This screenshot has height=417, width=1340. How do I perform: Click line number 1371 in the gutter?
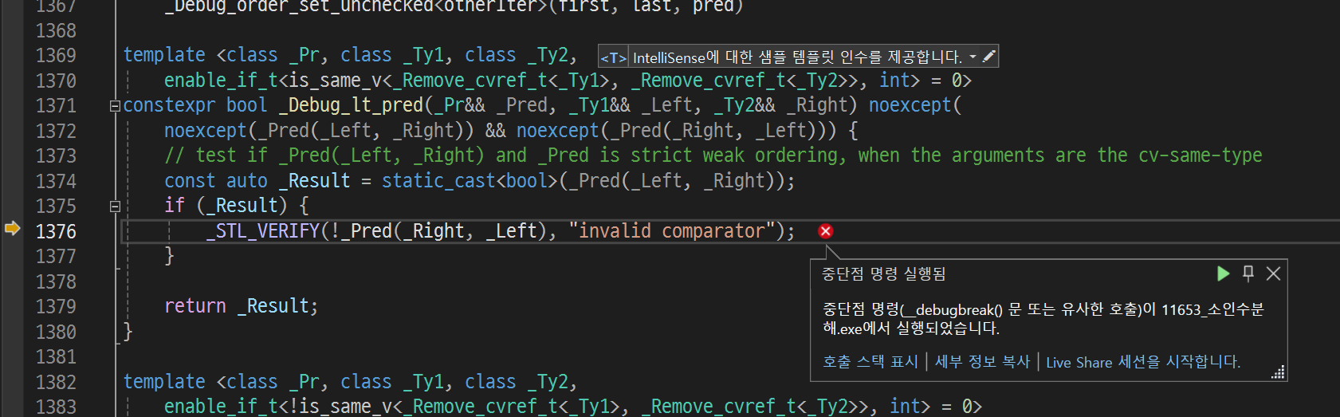point(56,105)
